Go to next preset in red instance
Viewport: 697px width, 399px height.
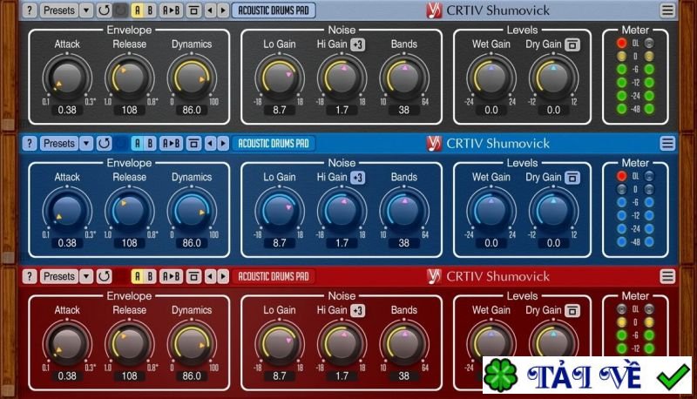click(223, 276)
